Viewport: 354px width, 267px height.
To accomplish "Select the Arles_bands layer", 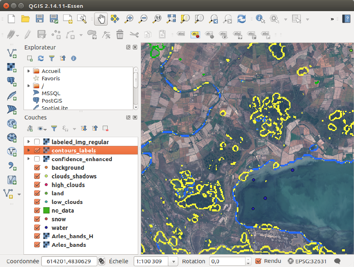I will (x=68, y=245).
